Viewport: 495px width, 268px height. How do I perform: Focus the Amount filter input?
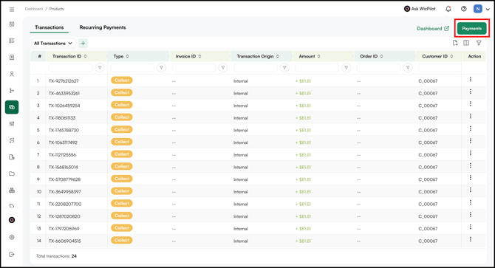click(317, 67)
